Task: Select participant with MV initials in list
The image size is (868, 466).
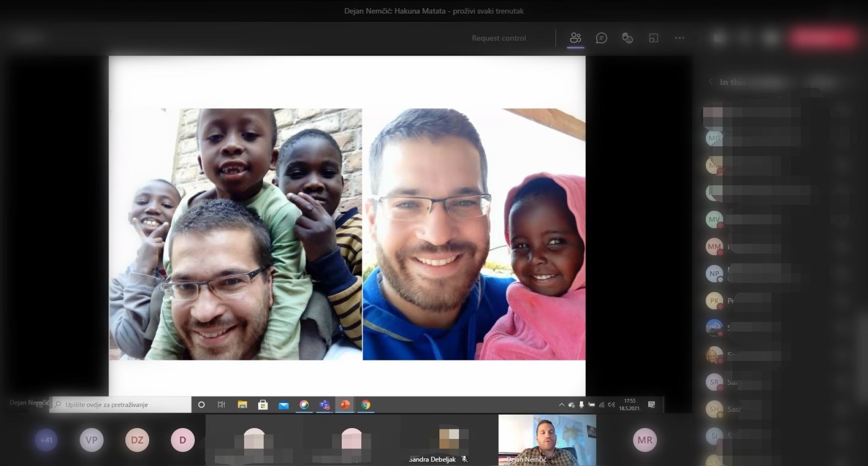Action: (714, 219)
